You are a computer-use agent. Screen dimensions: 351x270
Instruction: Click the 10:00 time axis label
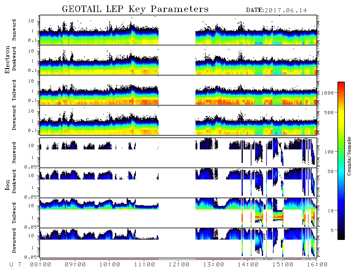(110, 264)
